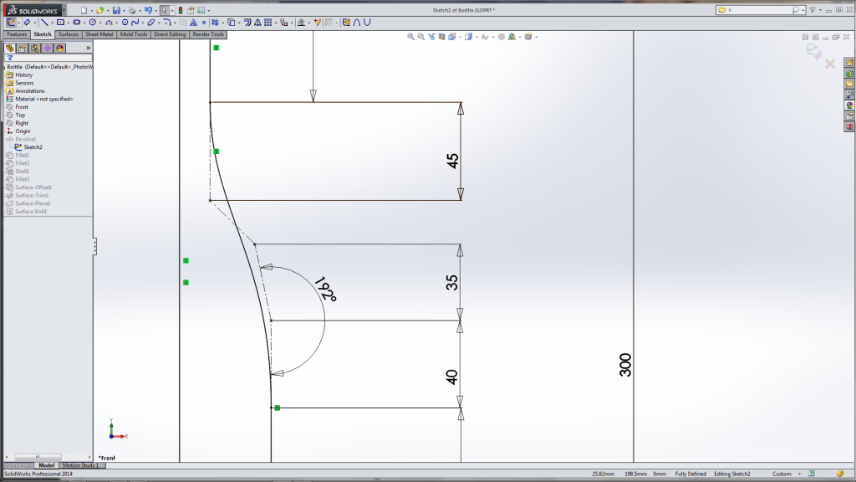Open the Rectangle tool flyout arrow

67,24
